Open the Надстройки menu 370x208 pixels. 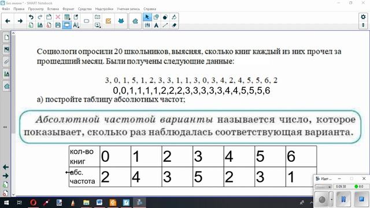pyautogui.click(x=104, y=9)
